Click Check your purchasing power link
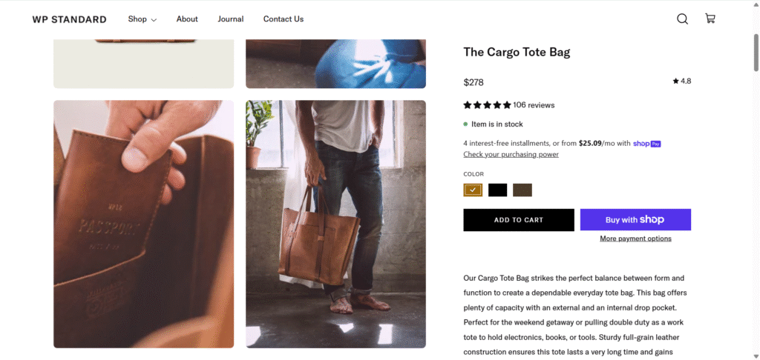The height and width of the screenshot is (360, 760). click(x=511, y=154)
